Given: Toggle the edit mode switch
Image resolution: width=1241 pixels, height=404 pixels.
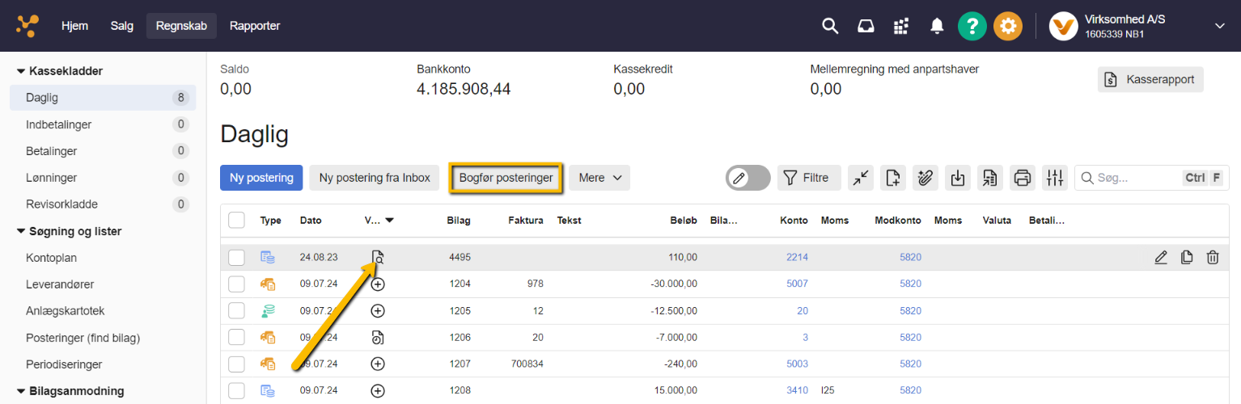Looking at the screenshot, I should [x=748, y=178].
